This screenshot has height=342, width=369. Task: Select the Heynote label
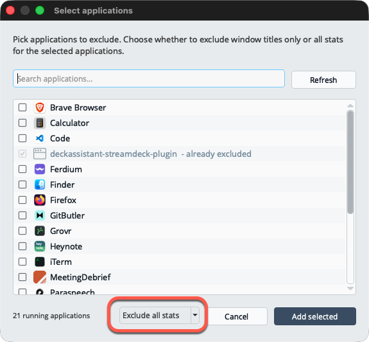point(66,247)
